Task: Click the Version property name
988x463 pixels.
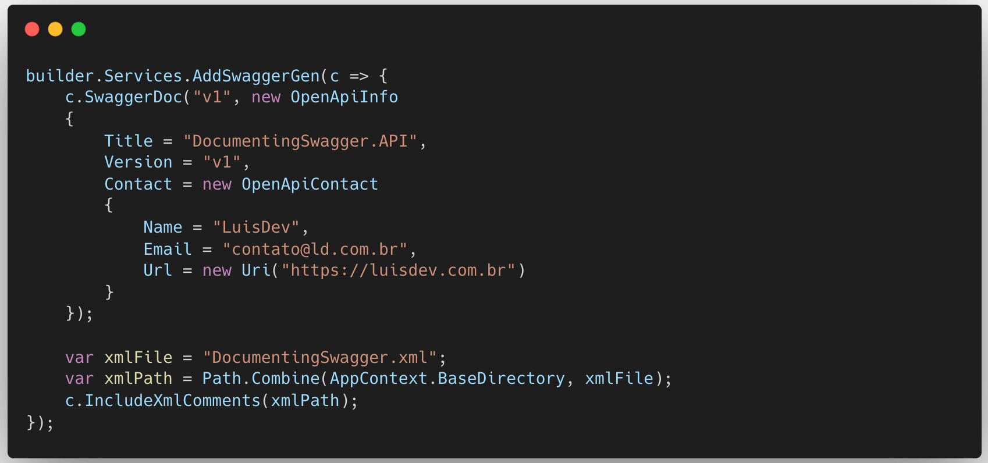Action: [x=138, y=162]
